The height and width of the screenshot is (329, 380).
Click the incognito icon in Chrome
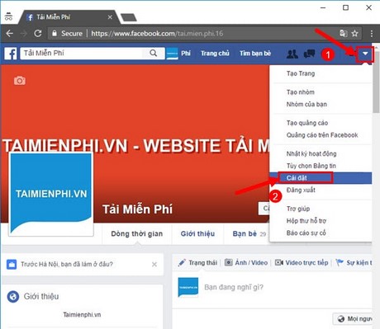click(8, 16)
